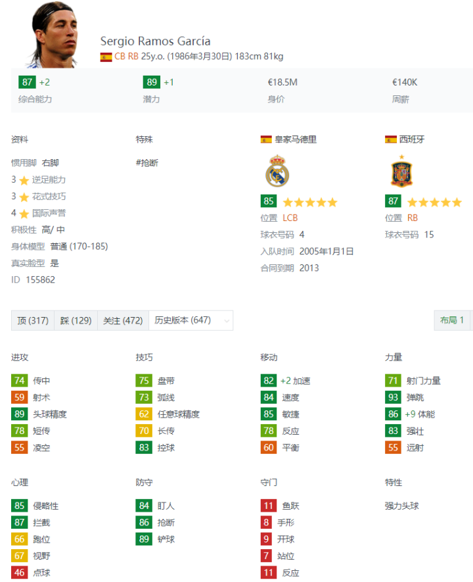This screenshot has height=582, width=473.
Task: Click the Spanish flag beside player position
Action: [106, 57]
